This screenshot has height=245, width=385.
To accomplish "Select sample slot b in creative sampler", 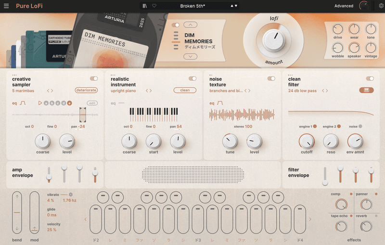I will point(52,103).
